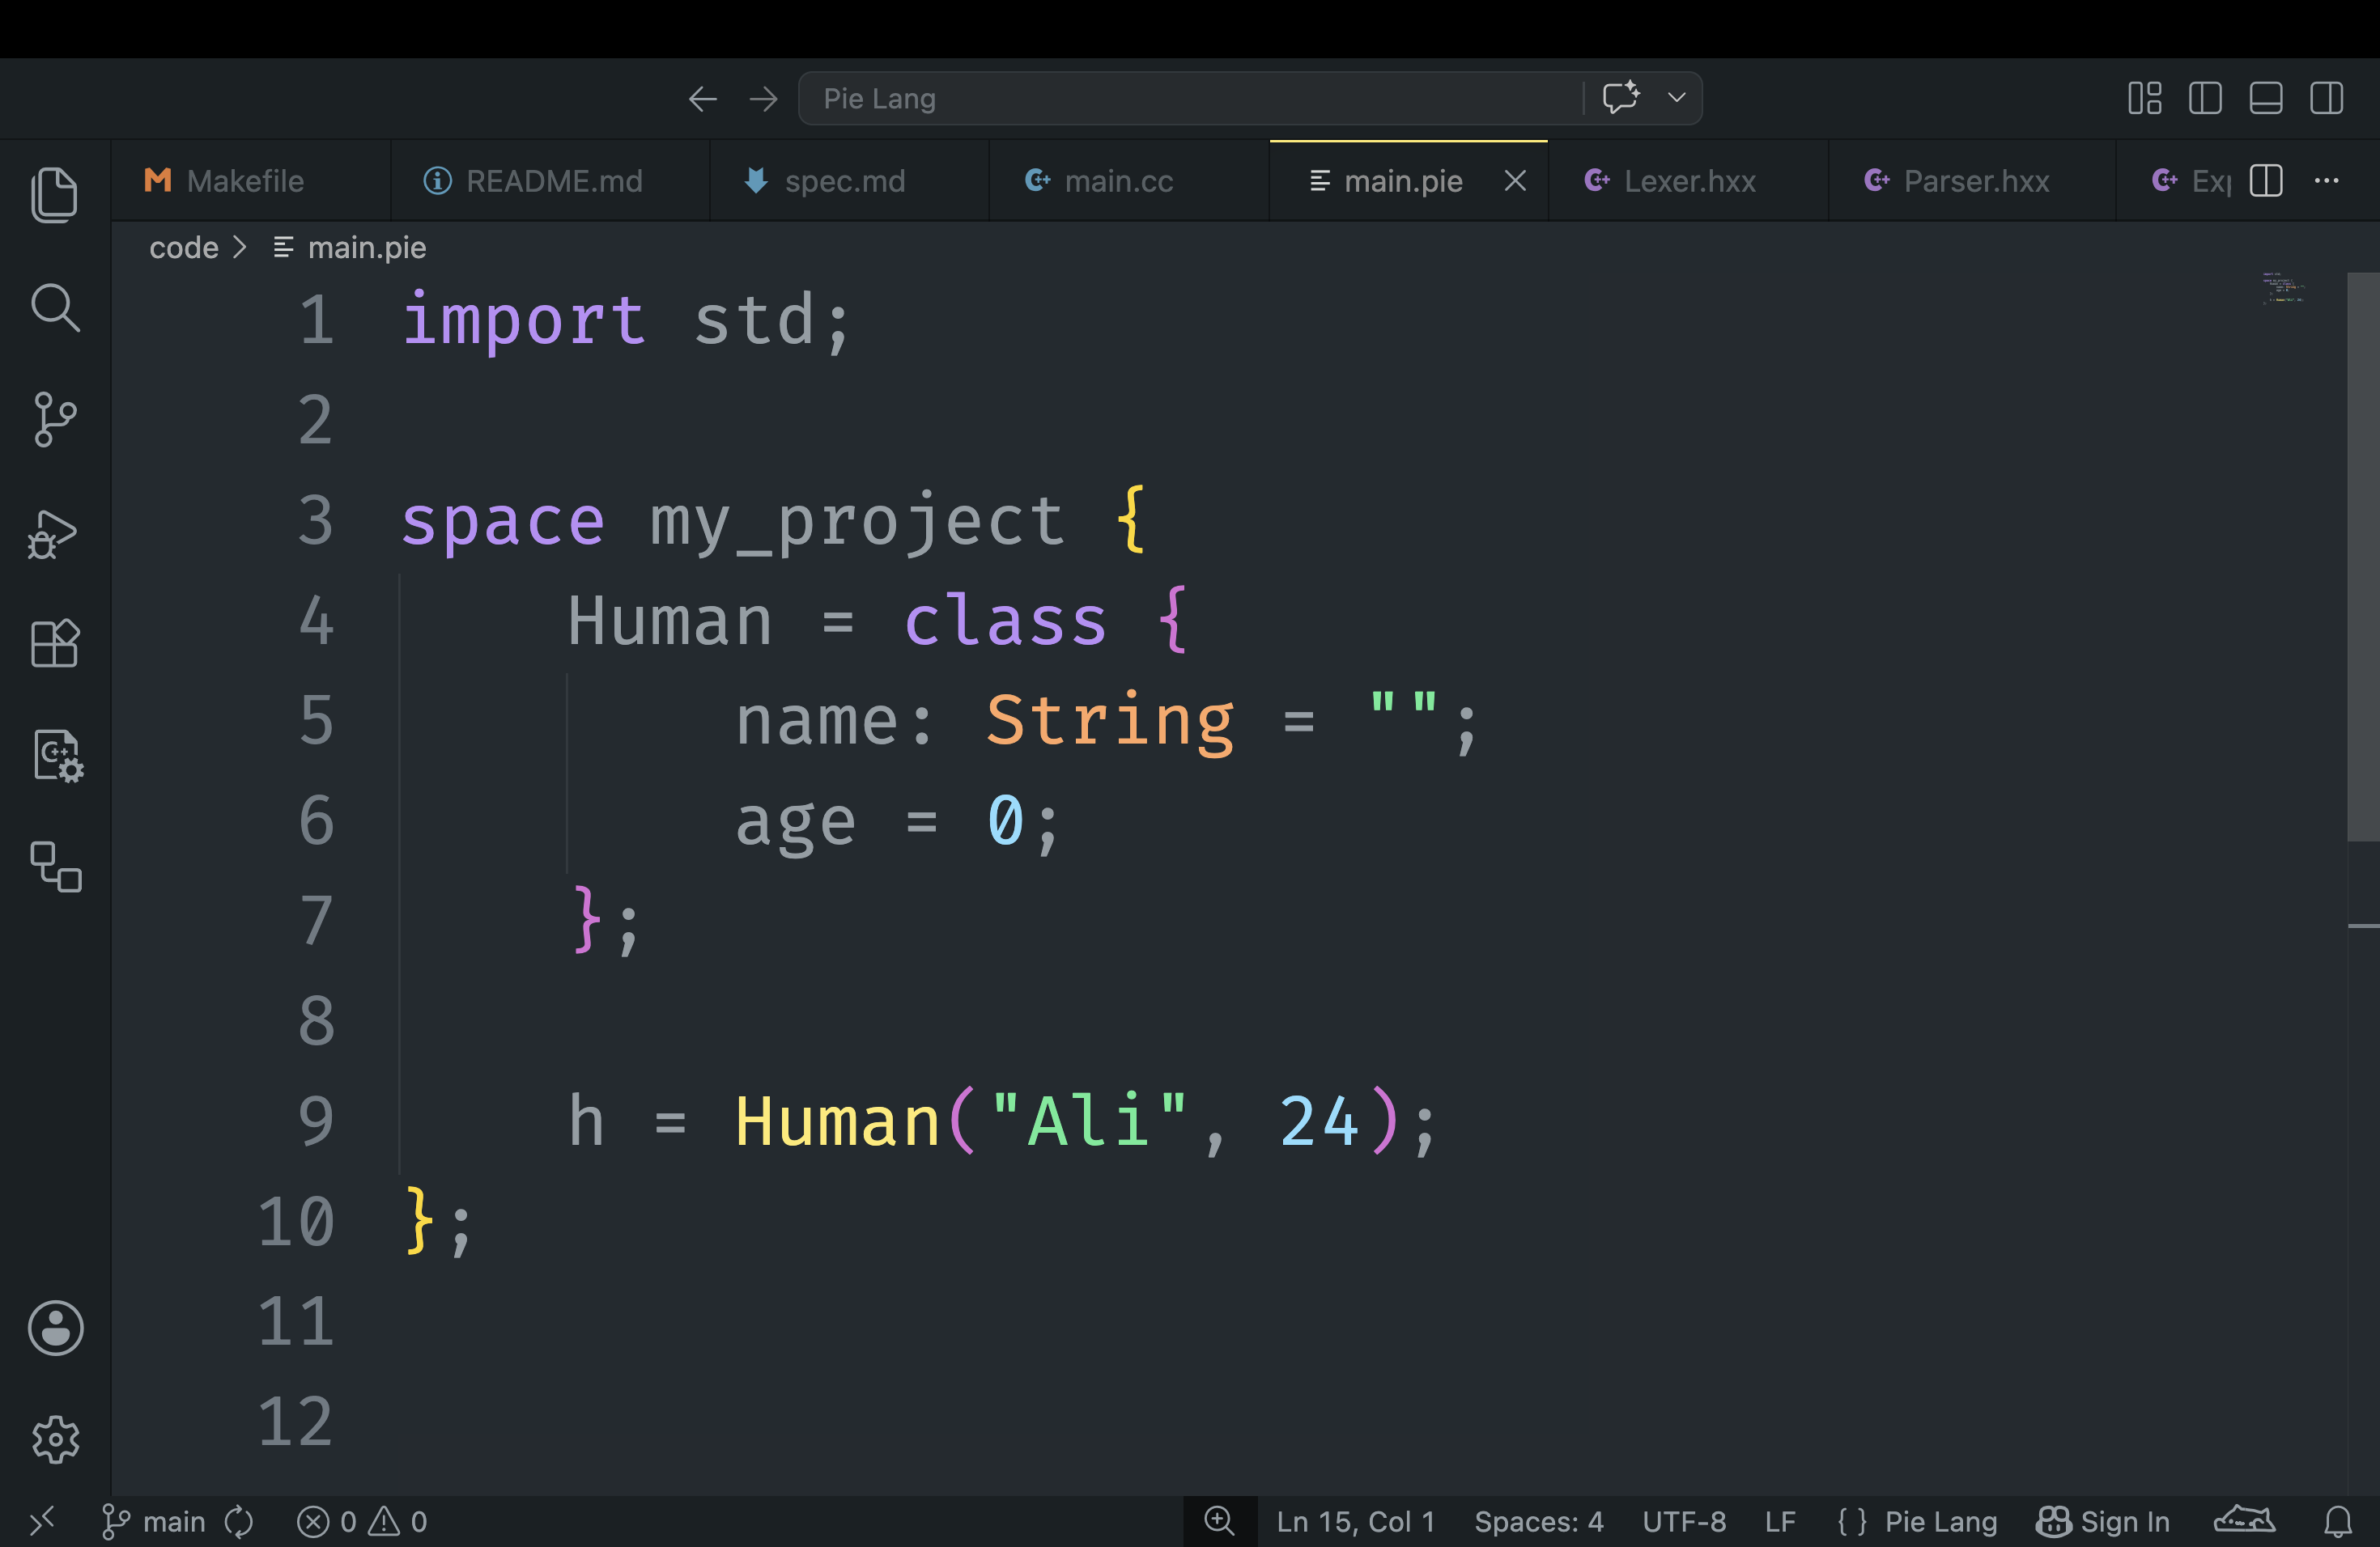Viewport: 2380px width, 1547px height.
Task: Switch to the Parser.hxx tab
Action: (x=1972, y=181)
